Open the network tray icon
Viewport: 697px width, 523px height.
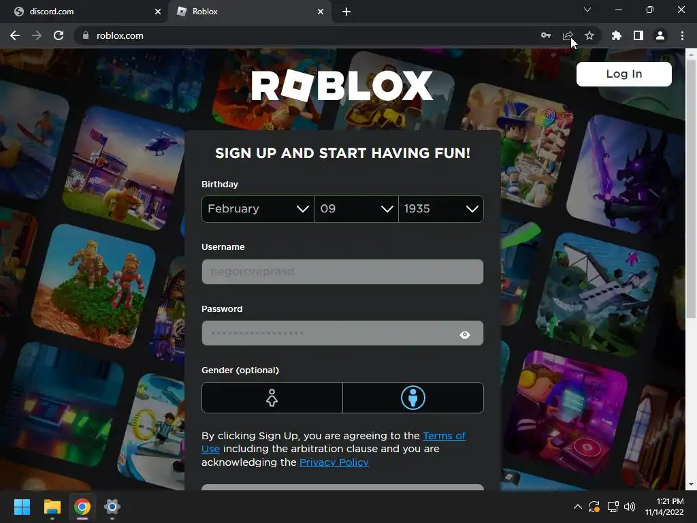tap(613, 507)
